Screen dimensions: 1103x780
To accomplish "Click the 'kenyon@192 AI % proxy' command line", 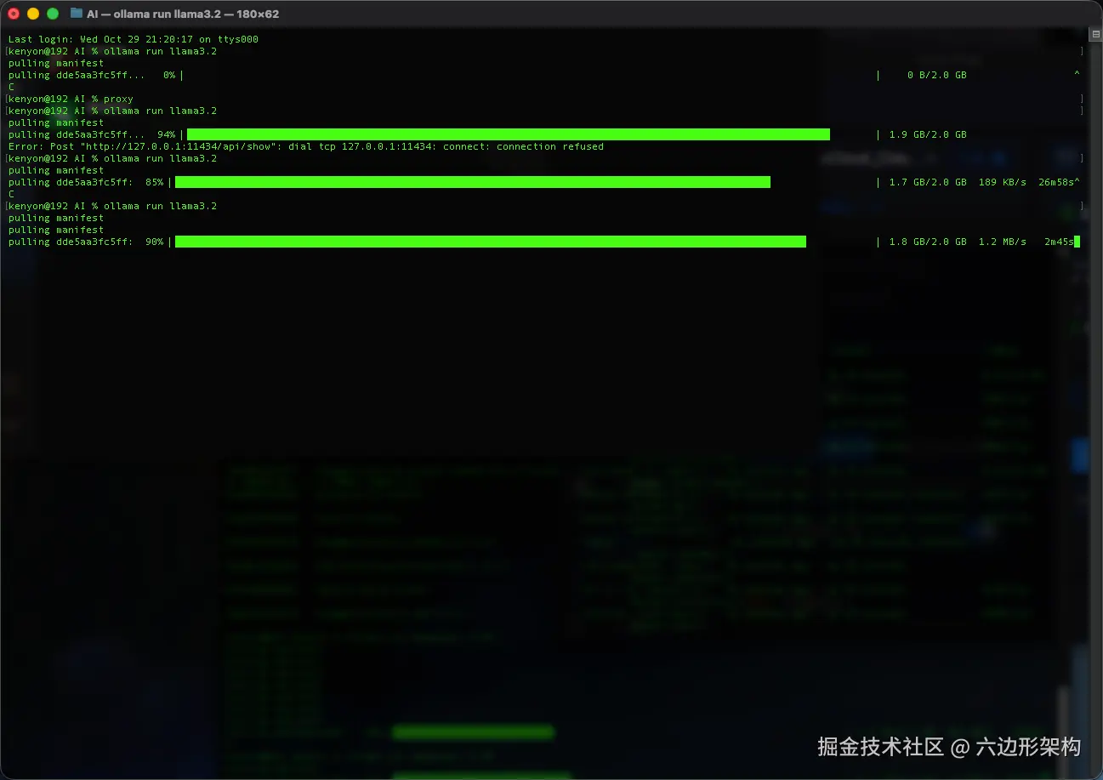I will click(x=71, y=99).
